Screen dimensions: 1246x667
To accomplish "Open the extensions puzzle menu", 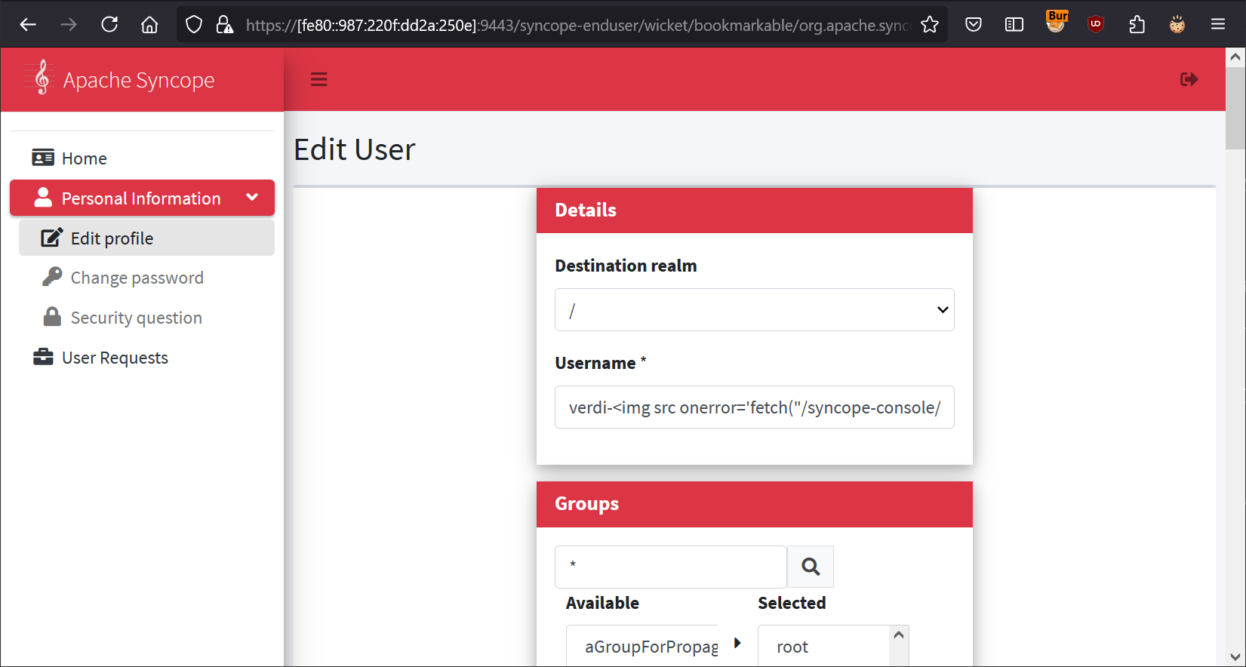I will click(1137, 25).
